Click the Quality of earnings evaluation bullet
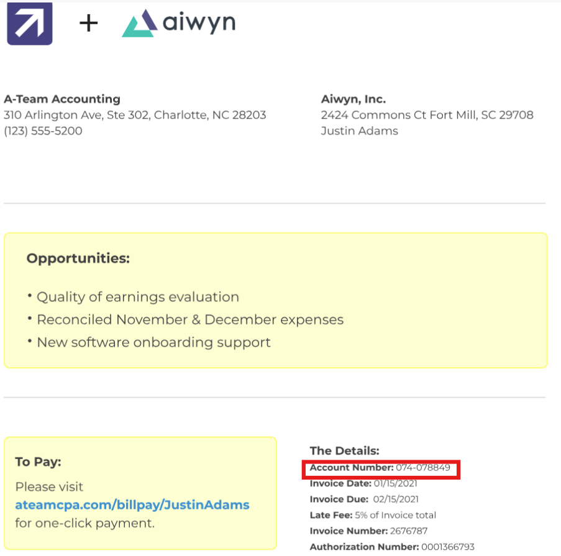 click(138, 297)
